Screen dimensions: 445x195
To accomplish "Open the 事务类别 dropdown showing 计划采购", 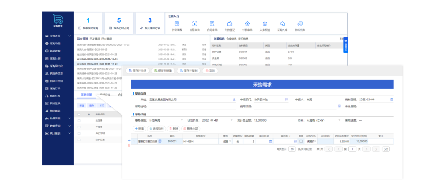I will [x=166, y=120].
